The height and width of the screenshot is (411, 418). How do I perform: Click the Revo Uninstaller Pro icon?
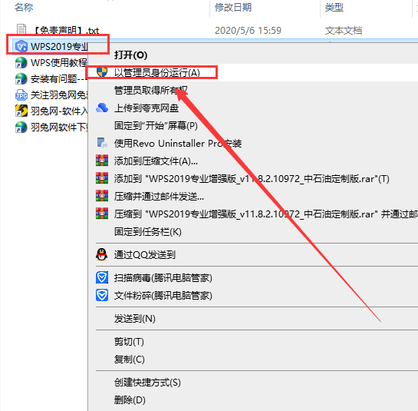(102, 143)
